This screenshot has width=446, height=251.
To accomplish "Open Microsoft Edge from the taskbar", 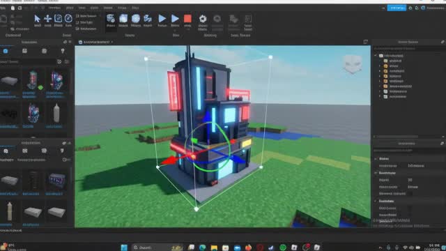I will (x=203, y=247).
